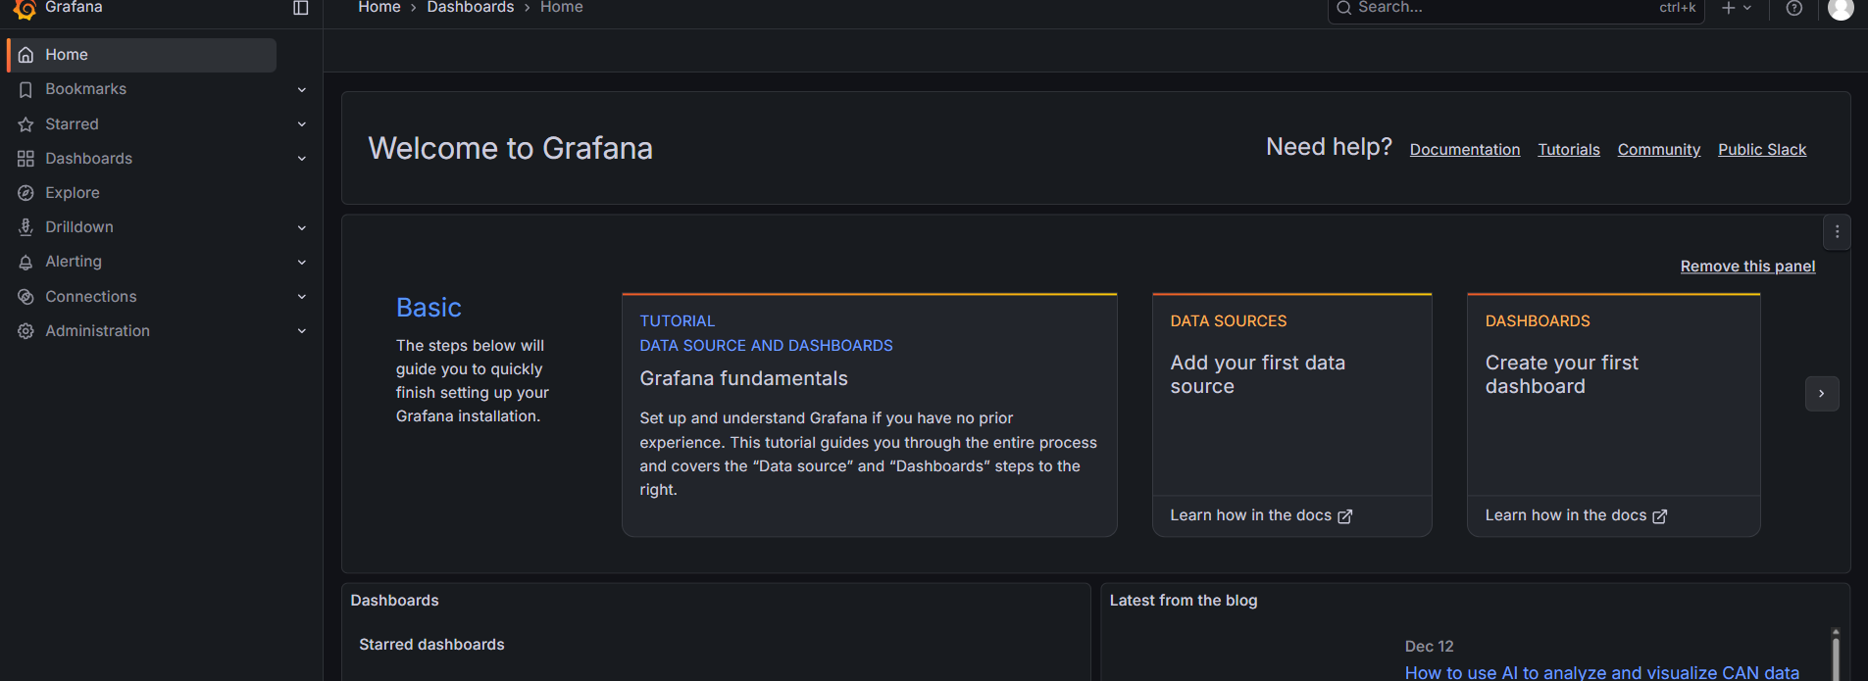Click the Administration gear icon
This screenshot has width=1868, height=681.
click(26, 331)
